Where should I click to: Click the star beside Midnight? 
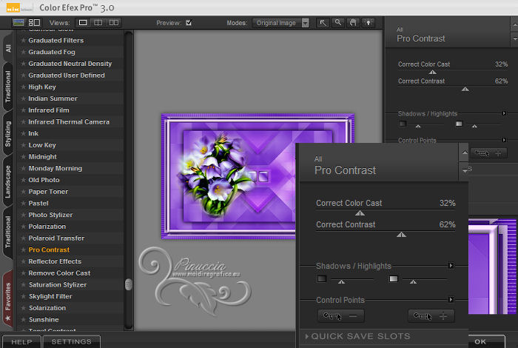tap(23, 157)
